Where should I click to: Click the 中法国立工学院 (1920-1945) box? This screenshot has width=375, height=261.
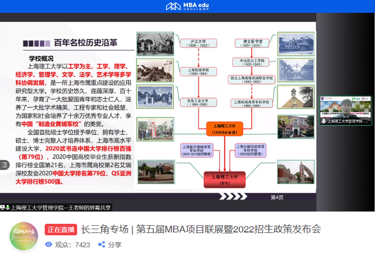[252, 62]
